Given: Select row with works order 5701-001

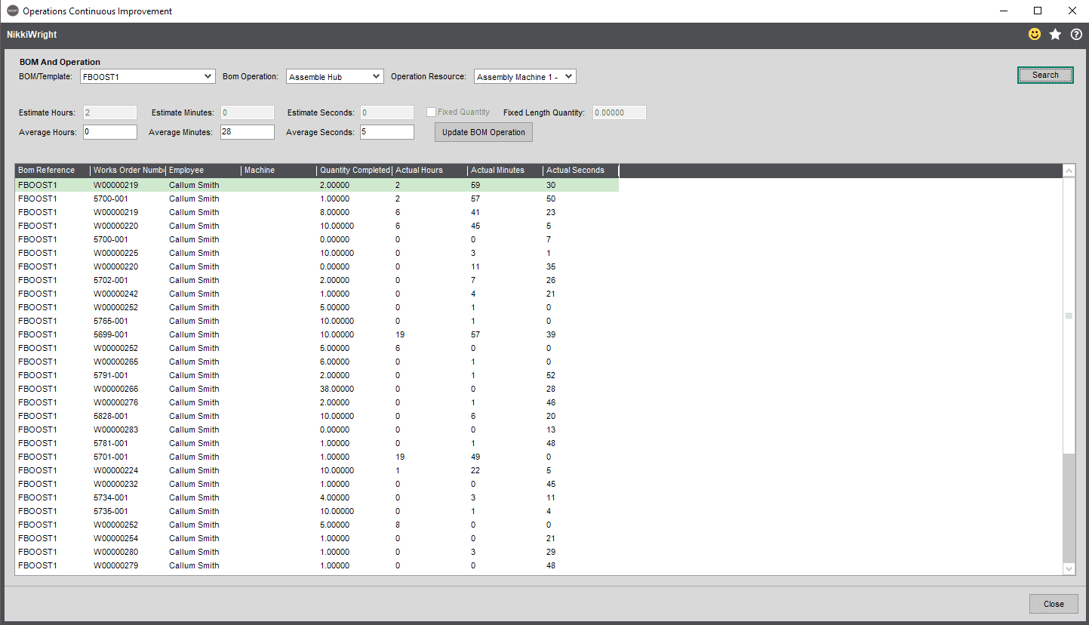Looking at the screenshot, I should point(317,457).
